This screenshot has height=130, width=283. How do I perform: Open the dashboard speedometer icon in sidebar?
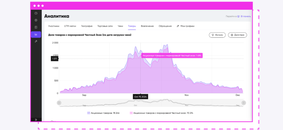point(36,13)
